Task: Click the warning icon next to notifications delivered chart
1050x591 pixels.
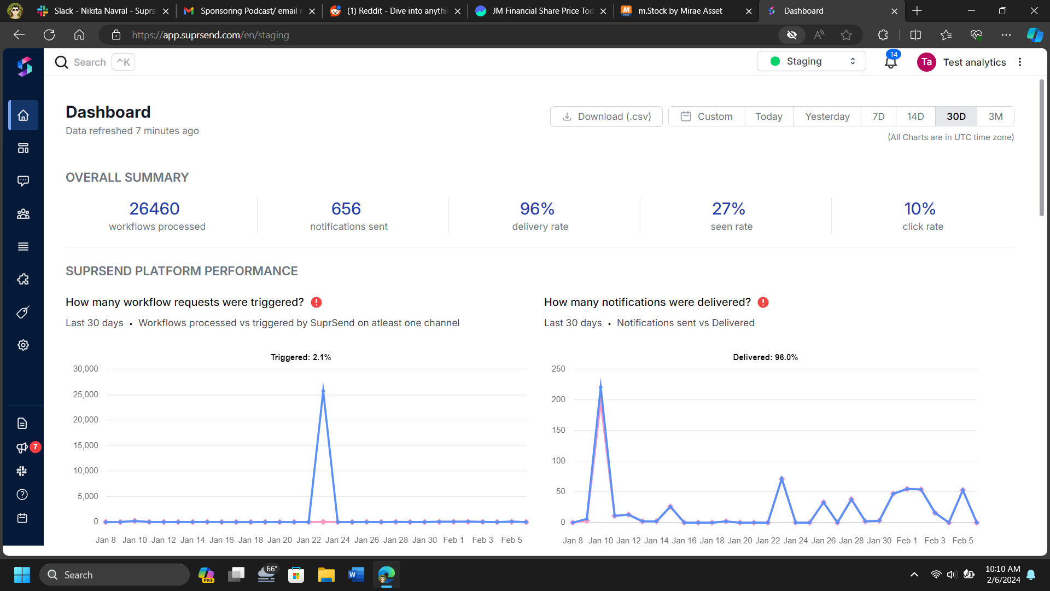Action: click(763, 303)
